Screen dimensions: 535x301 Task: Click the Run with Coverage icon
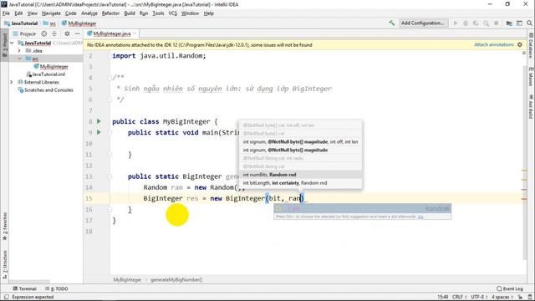476,23
